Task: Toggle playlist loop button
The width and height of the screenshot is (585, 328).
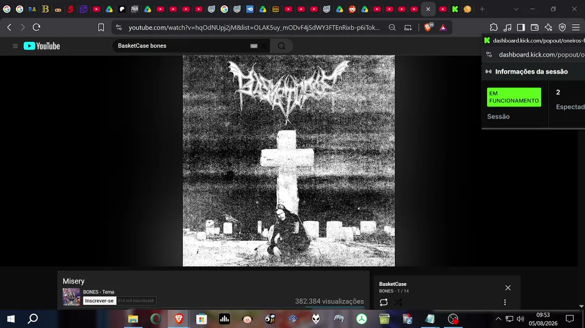Action: pyautogui.click(x=383, y=302)
